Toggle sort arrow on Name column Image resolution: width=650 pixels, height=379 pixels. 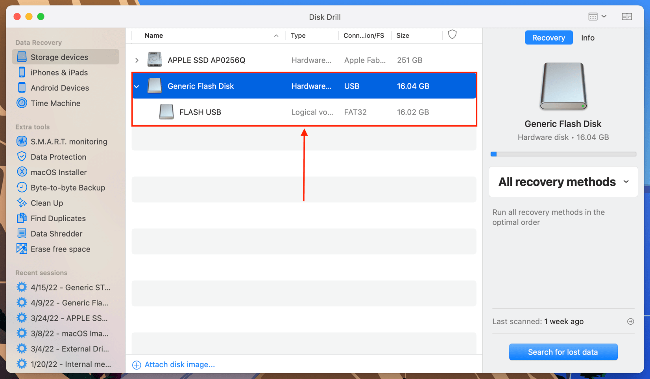(276, 36)
